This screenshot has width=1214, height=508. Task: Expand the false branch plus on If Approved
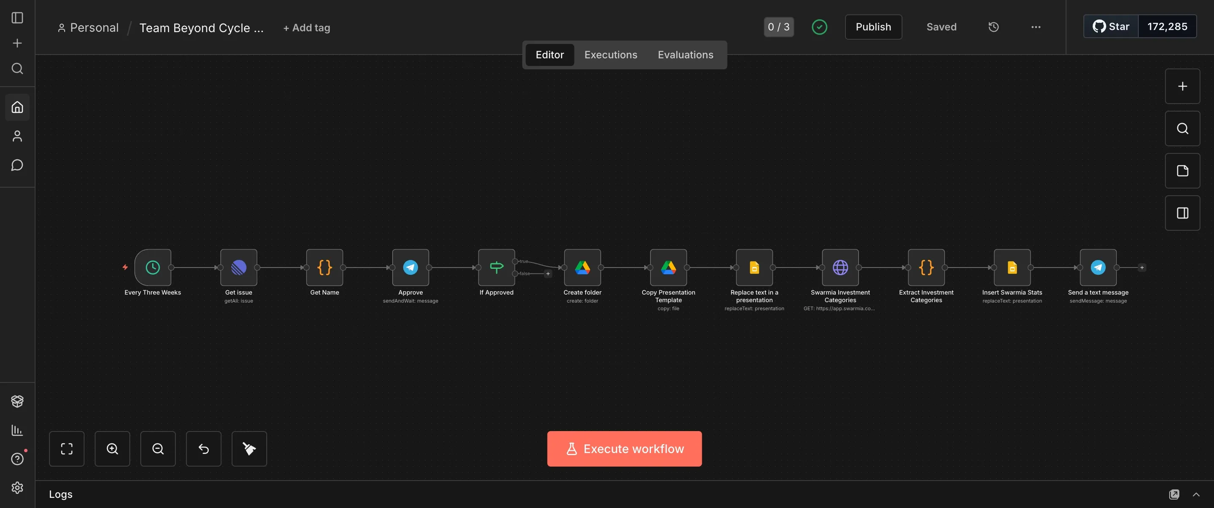(548, 274)
